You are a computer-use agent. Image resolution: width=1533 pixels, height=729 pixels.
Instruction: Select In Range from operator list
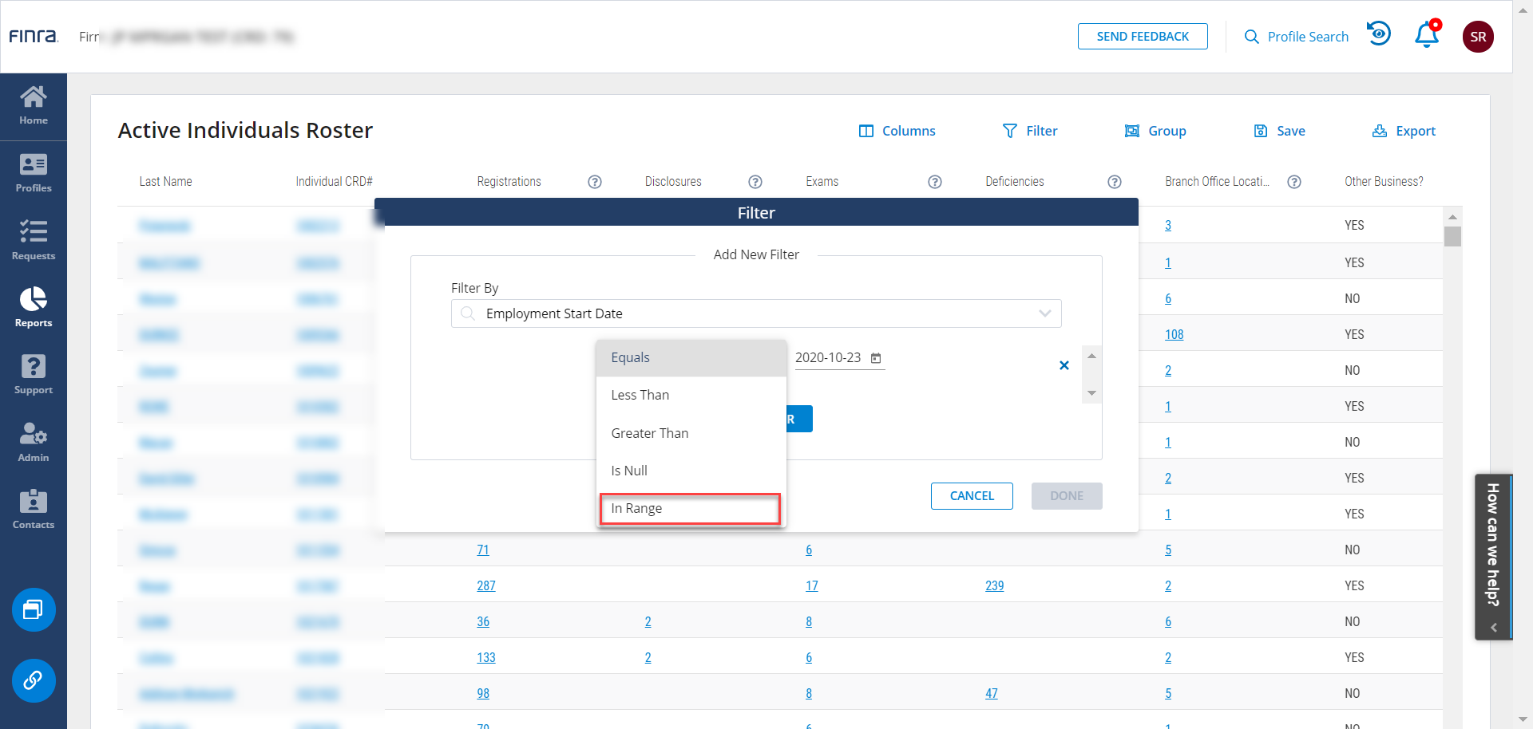click(x=689, y=509)
